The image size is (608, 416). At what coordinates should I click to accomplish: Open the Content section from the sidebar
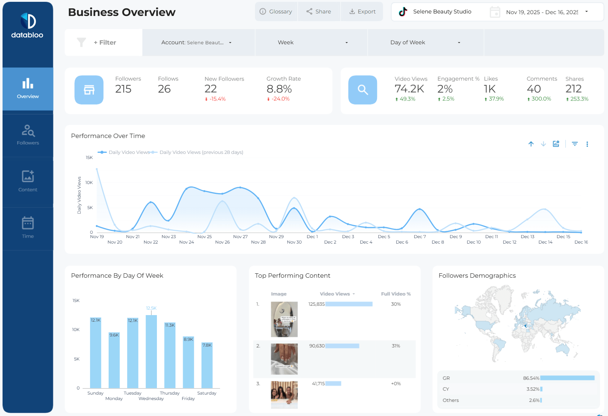(28, 182)
